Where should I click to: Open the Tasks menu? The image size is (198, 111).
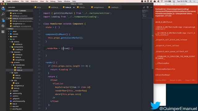click(x=60, y=1)
